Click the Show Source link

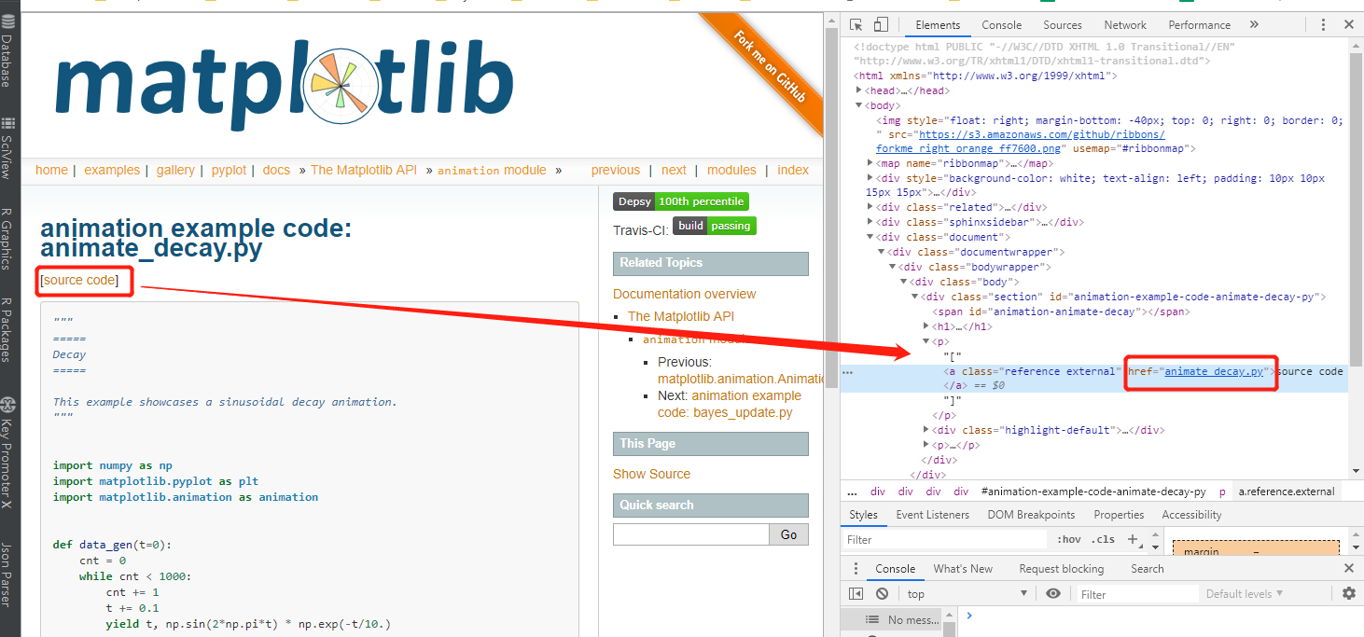[x=651, y=474]
